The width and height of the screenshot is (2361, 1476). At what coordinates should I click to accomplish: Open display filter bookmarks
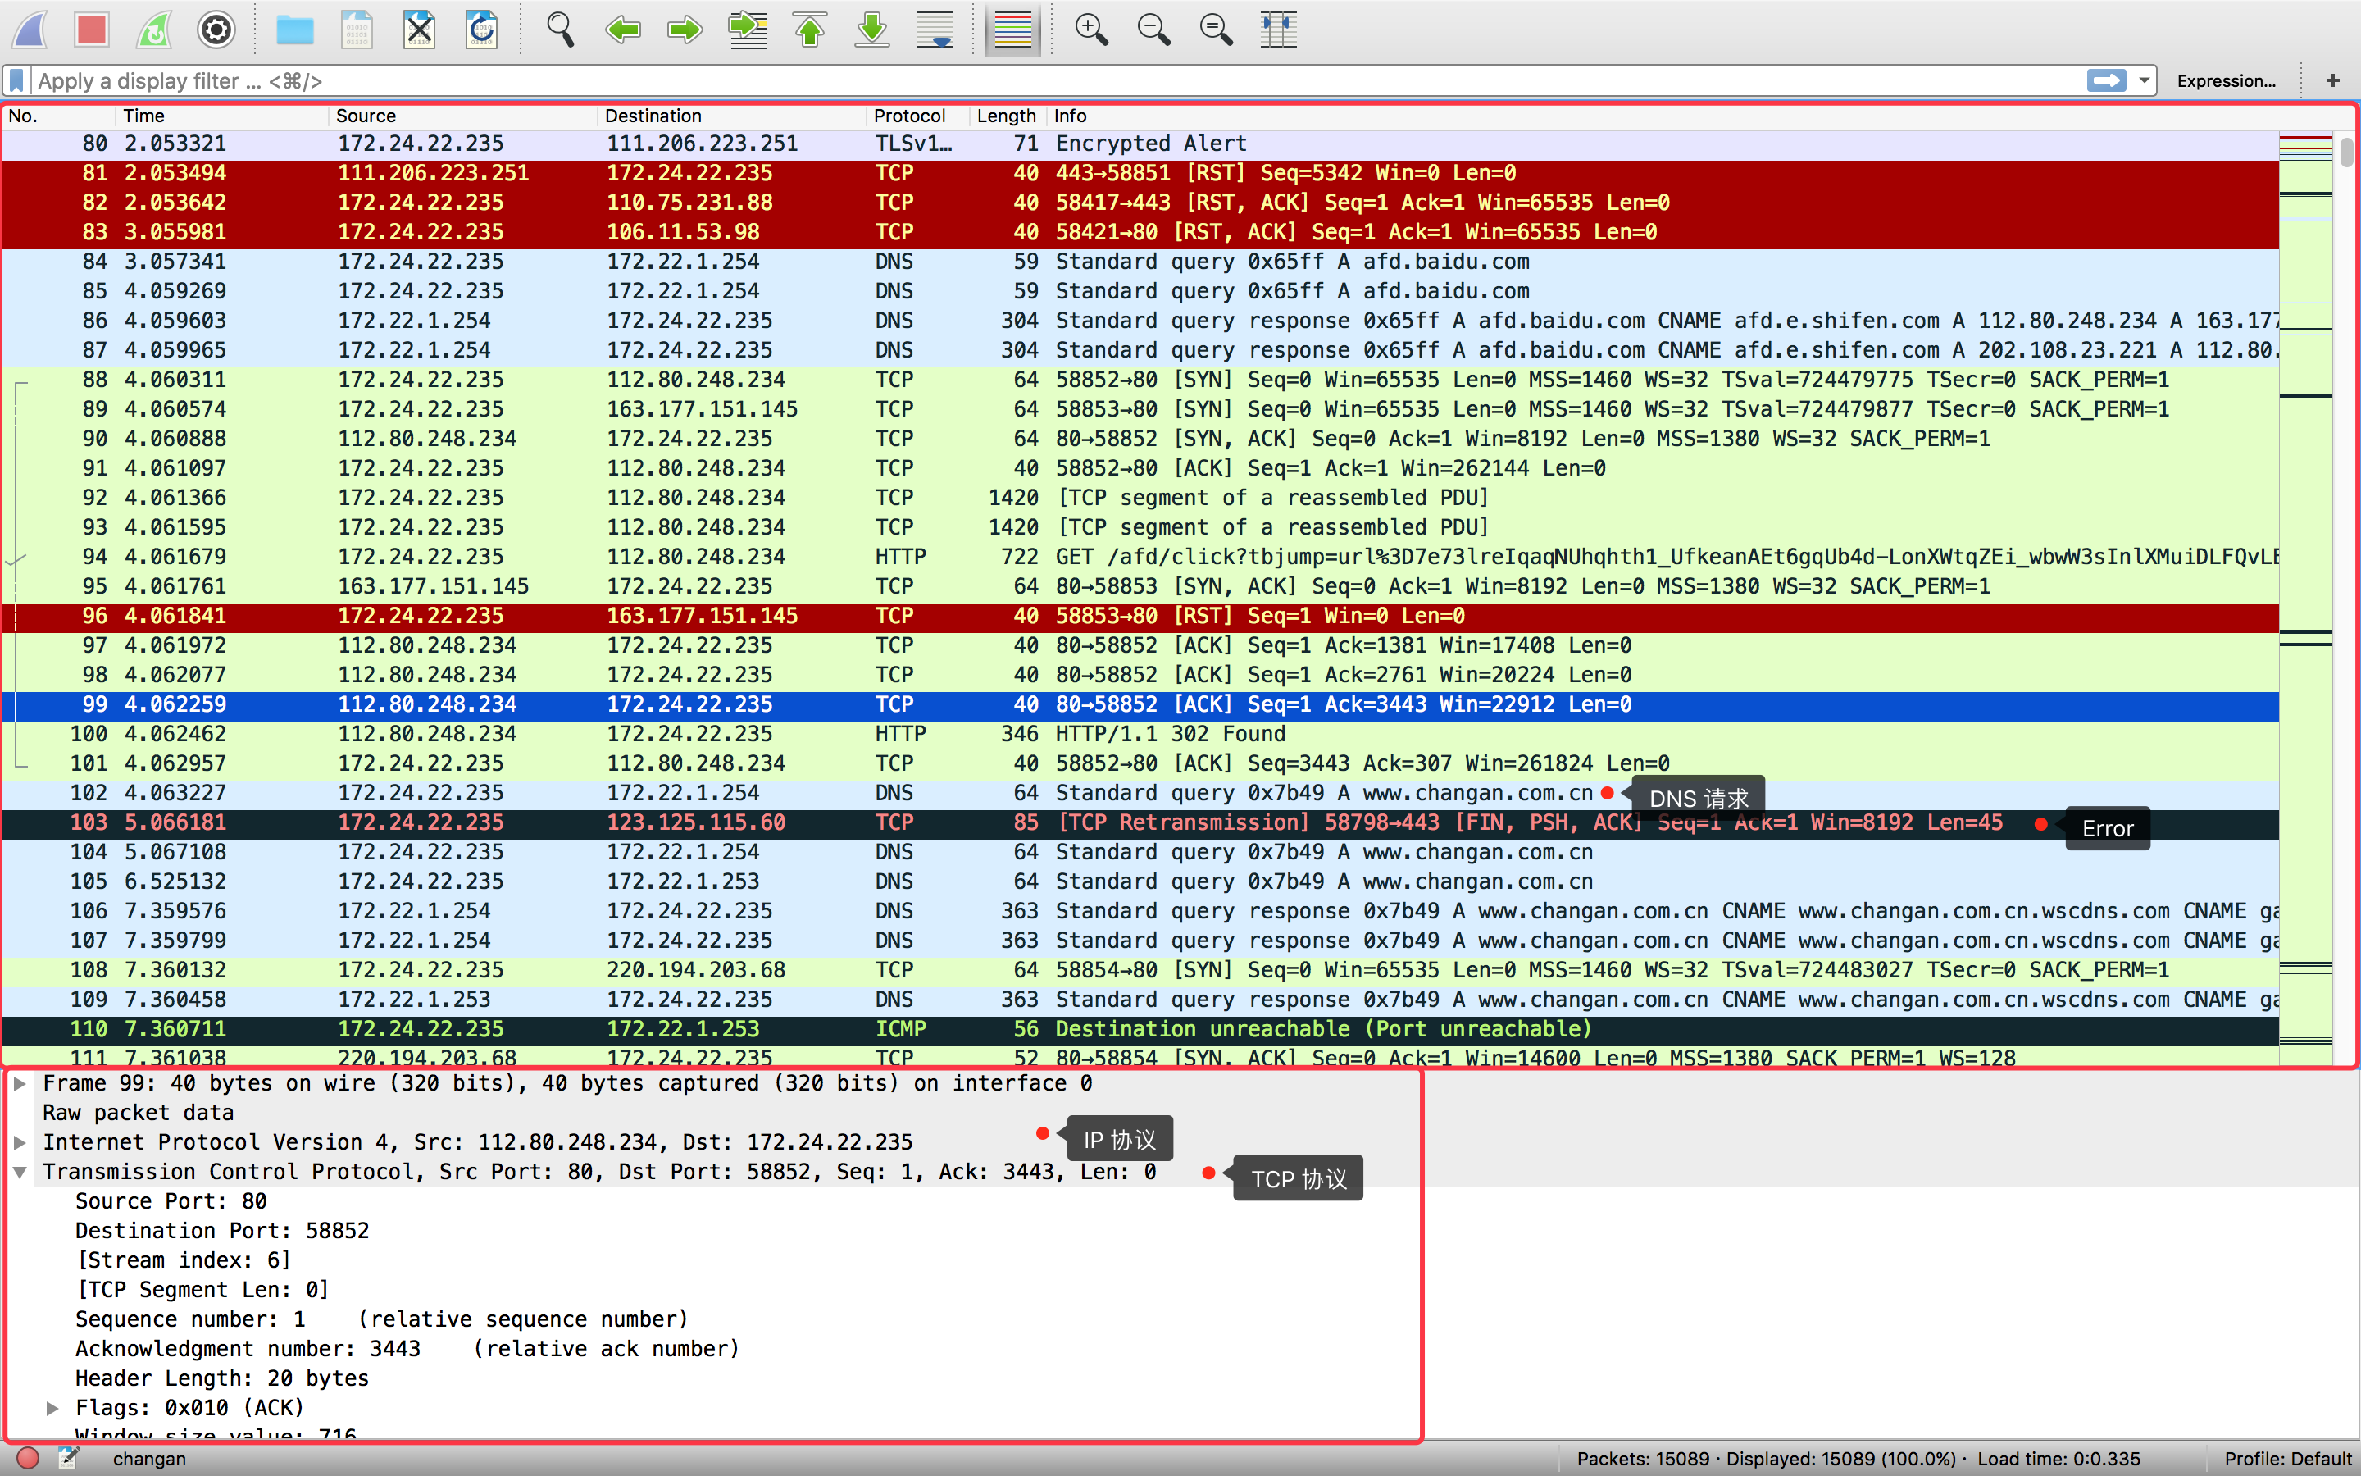click(16, 80)
